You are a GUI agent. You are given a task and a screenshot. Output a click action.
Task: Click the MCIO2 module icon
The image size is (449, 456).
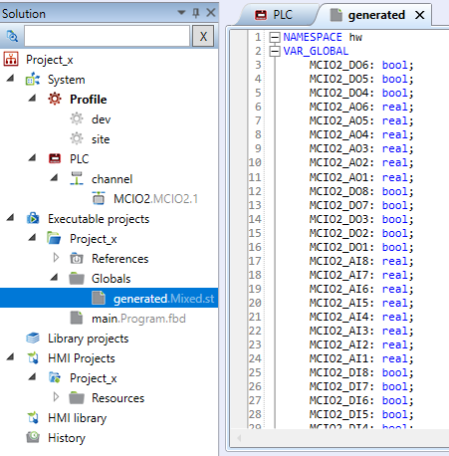pyautogui.click(x=99, y=198)
